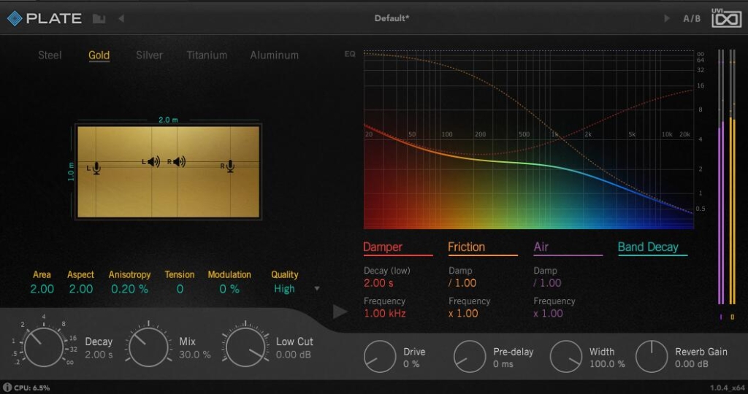Image resolution: width=748 pixels, height=394 pixels.
Task: Click Air Damp value / 1.00
Action: 547,283
